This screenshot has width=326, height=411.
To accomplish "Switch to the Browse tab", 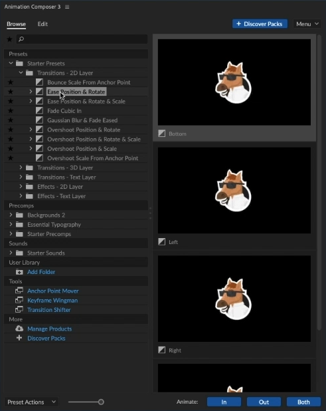I will 16,24.
